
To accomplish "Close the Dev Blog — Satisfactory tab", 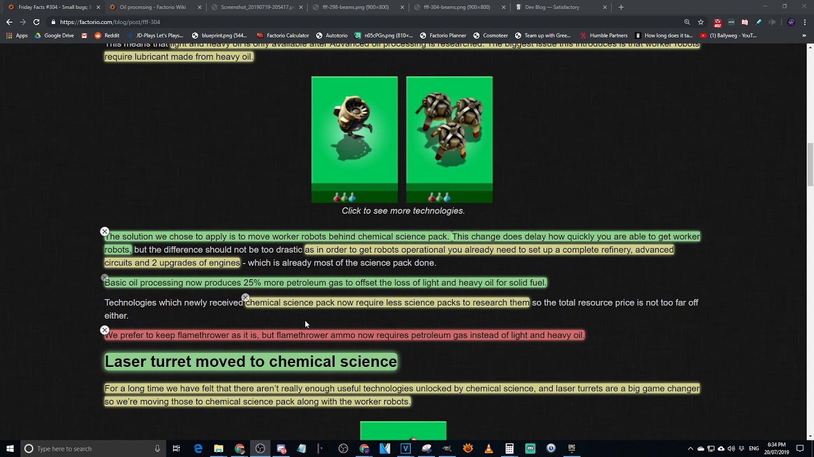I will pos(605,7).
